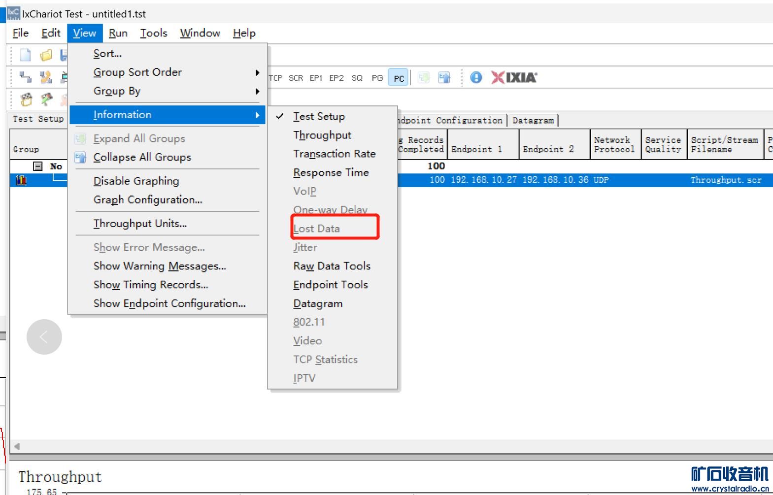
Task: Click the Timing Records Completed column header
Action: (422, 144)
